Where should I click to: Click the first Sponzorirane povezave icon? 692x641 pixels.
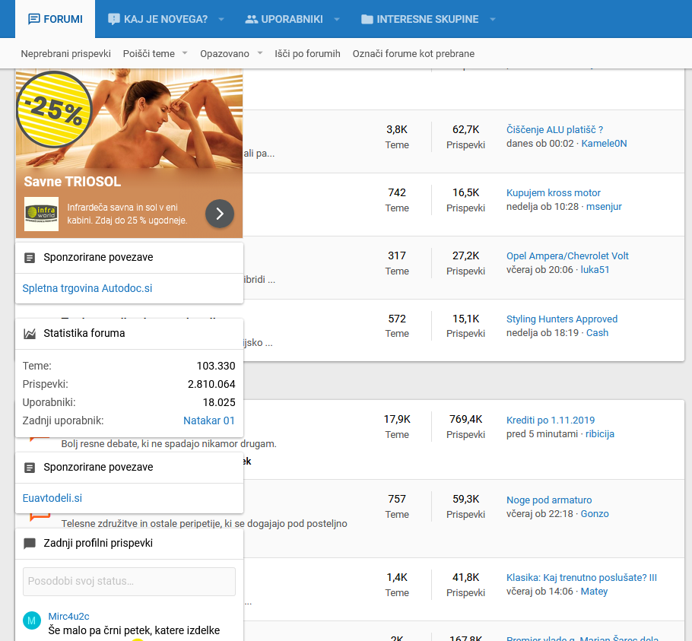click(x=30, y=258)
